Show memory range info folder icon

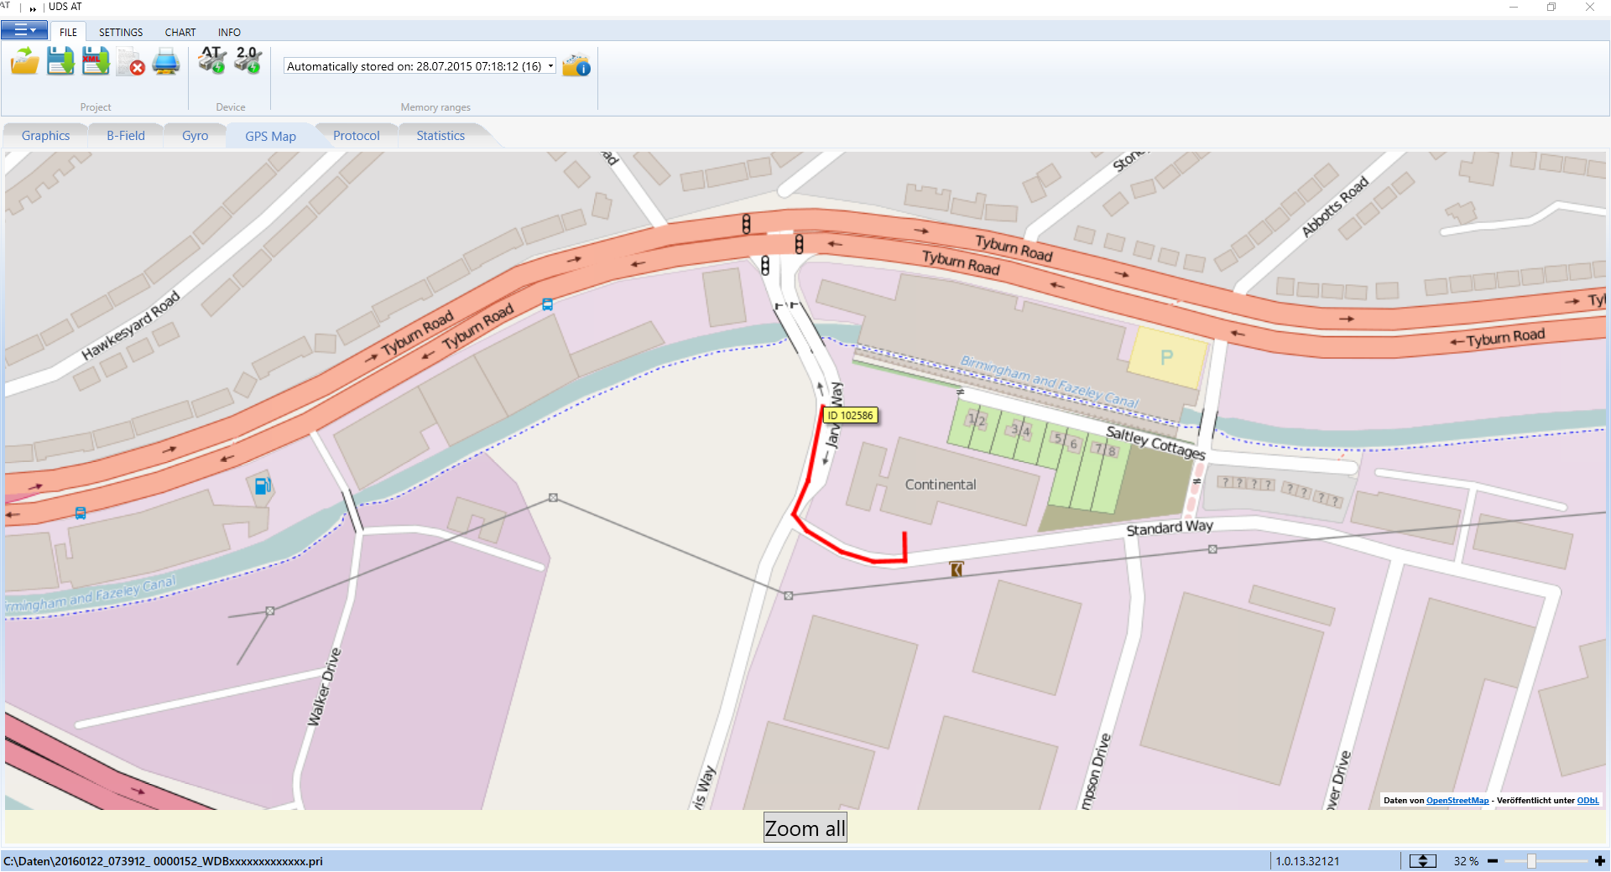click(x=576, y=65)
